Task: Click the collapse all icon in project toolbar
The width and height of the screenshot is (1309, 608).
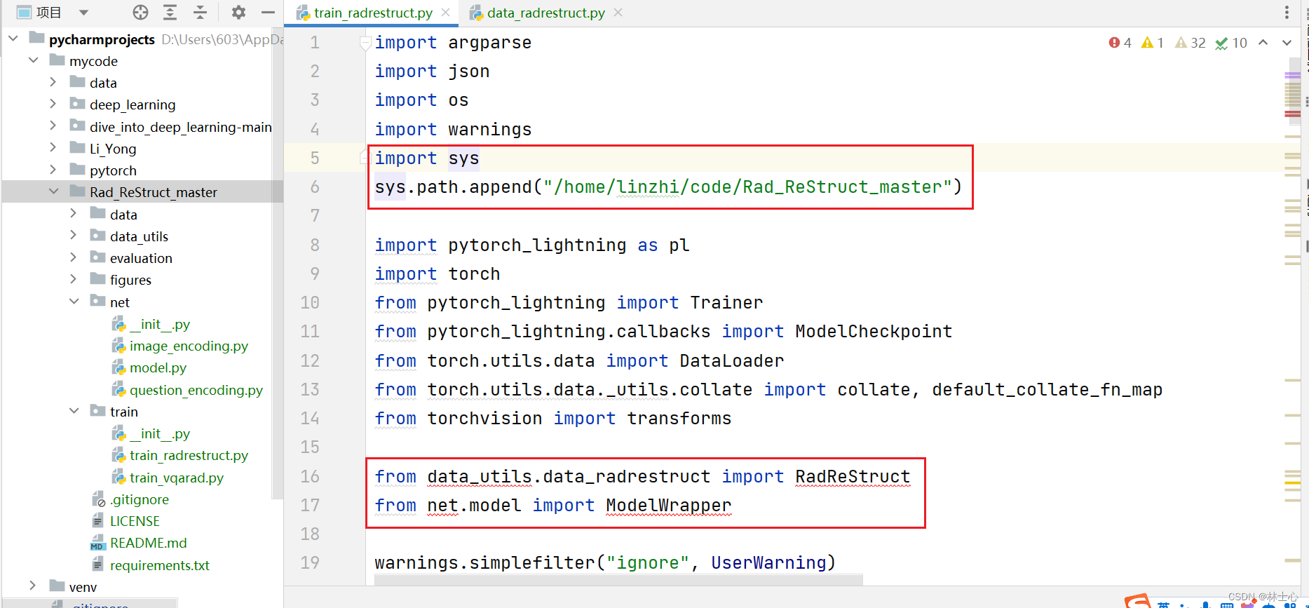Action: tap(200, 12)
